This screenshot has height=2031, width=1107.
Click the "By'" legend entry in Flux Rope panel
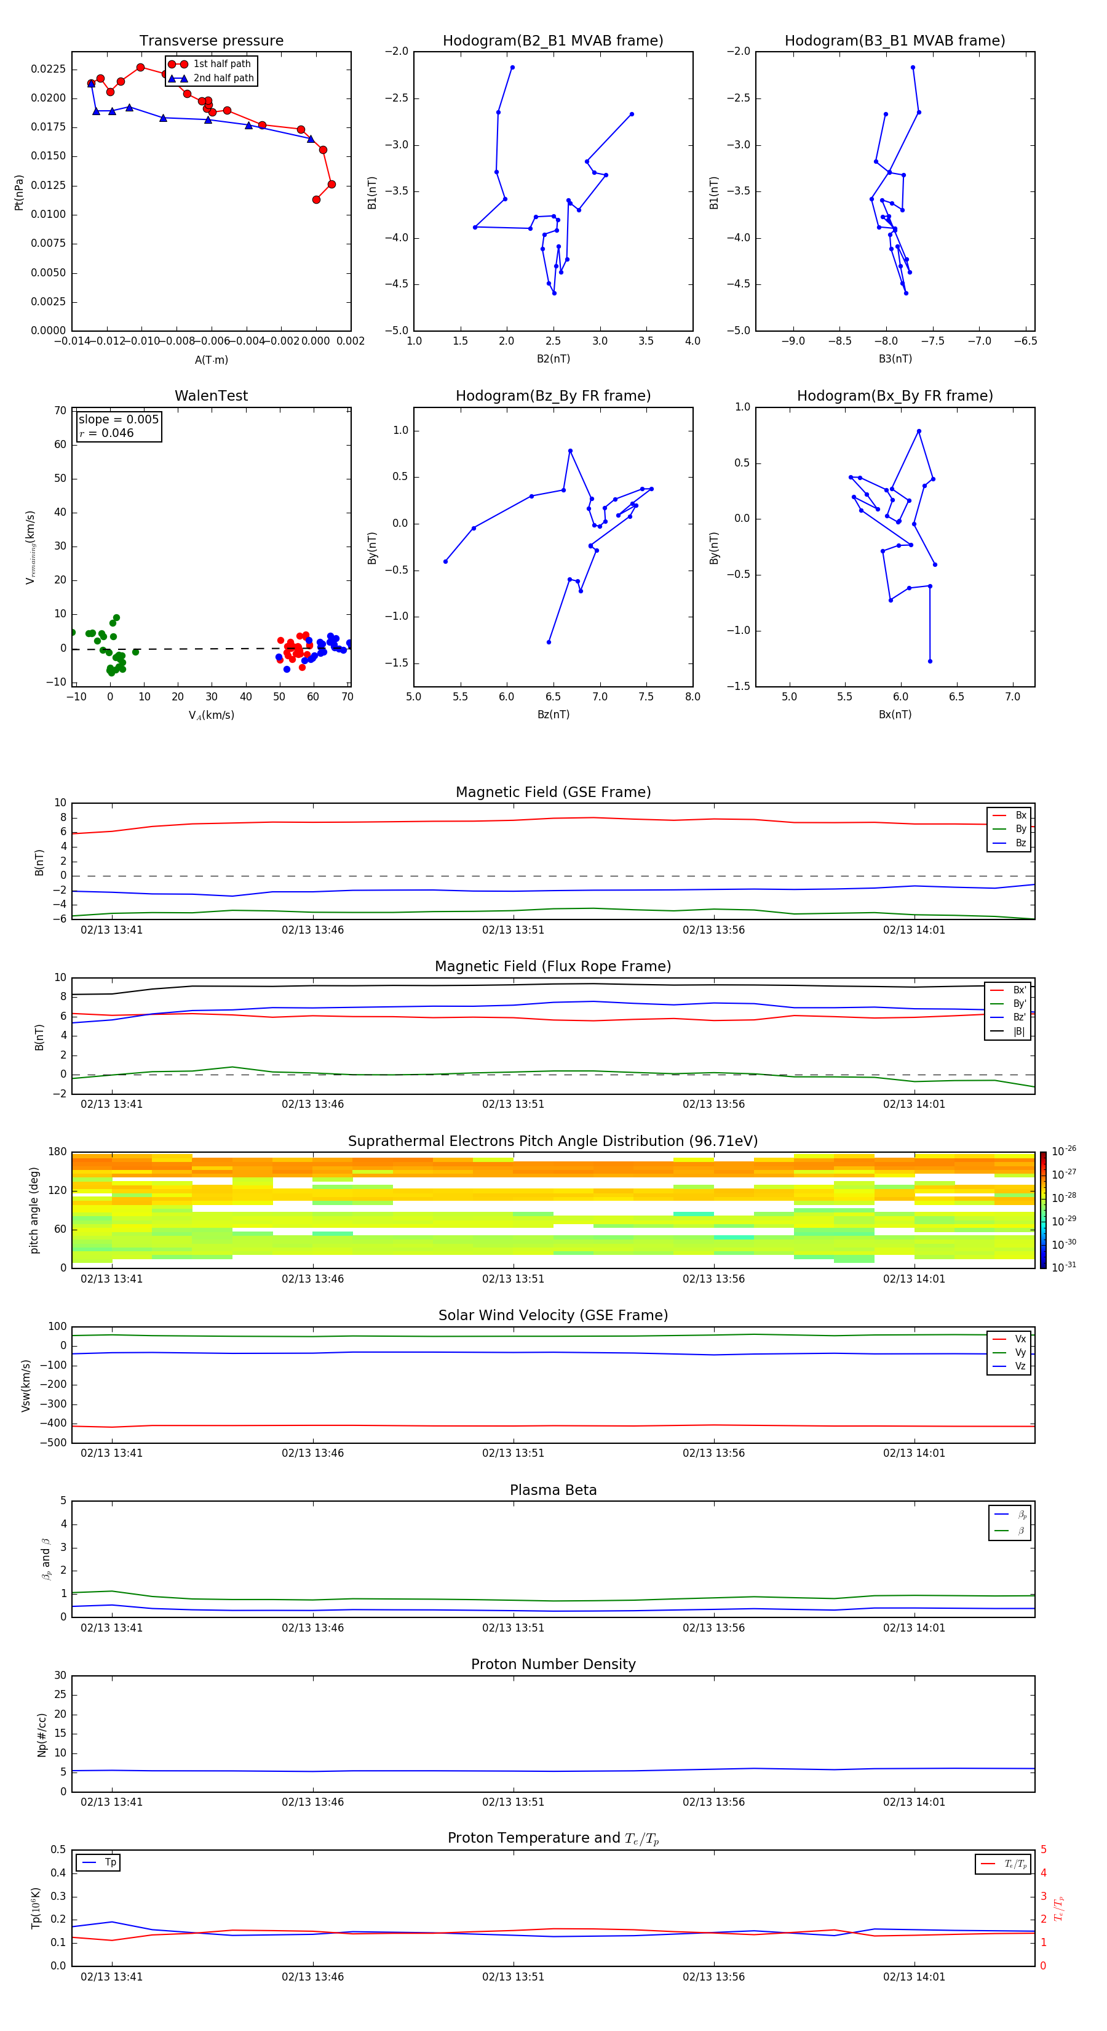[x=1009, y=1004]
